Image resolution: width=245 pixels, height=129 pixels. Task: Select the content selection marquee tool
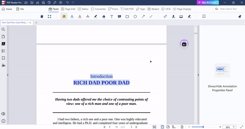(x=49, y=17)
